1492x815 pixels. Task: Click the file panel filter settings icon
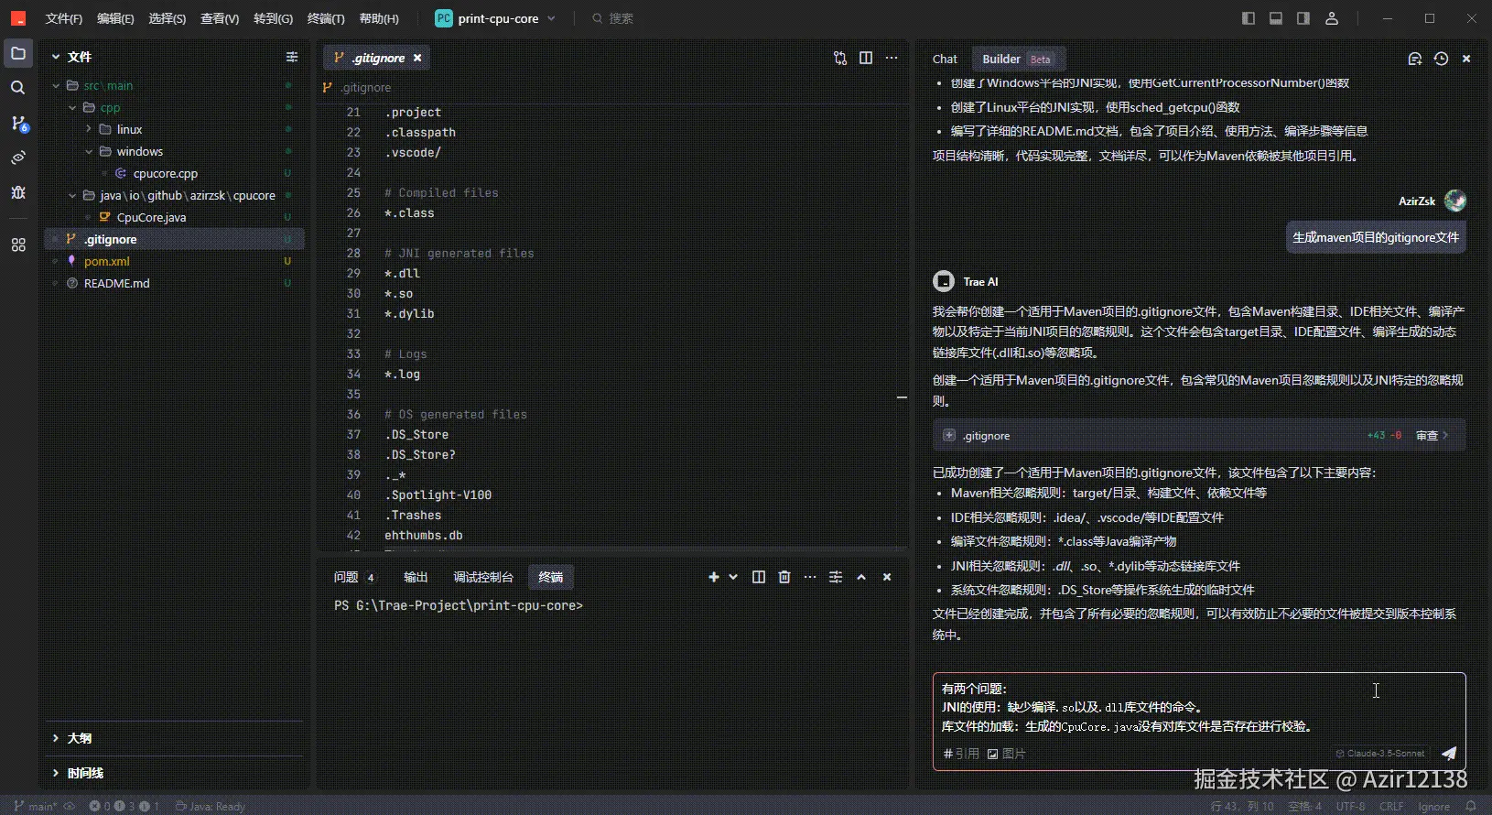coord(292,57)
